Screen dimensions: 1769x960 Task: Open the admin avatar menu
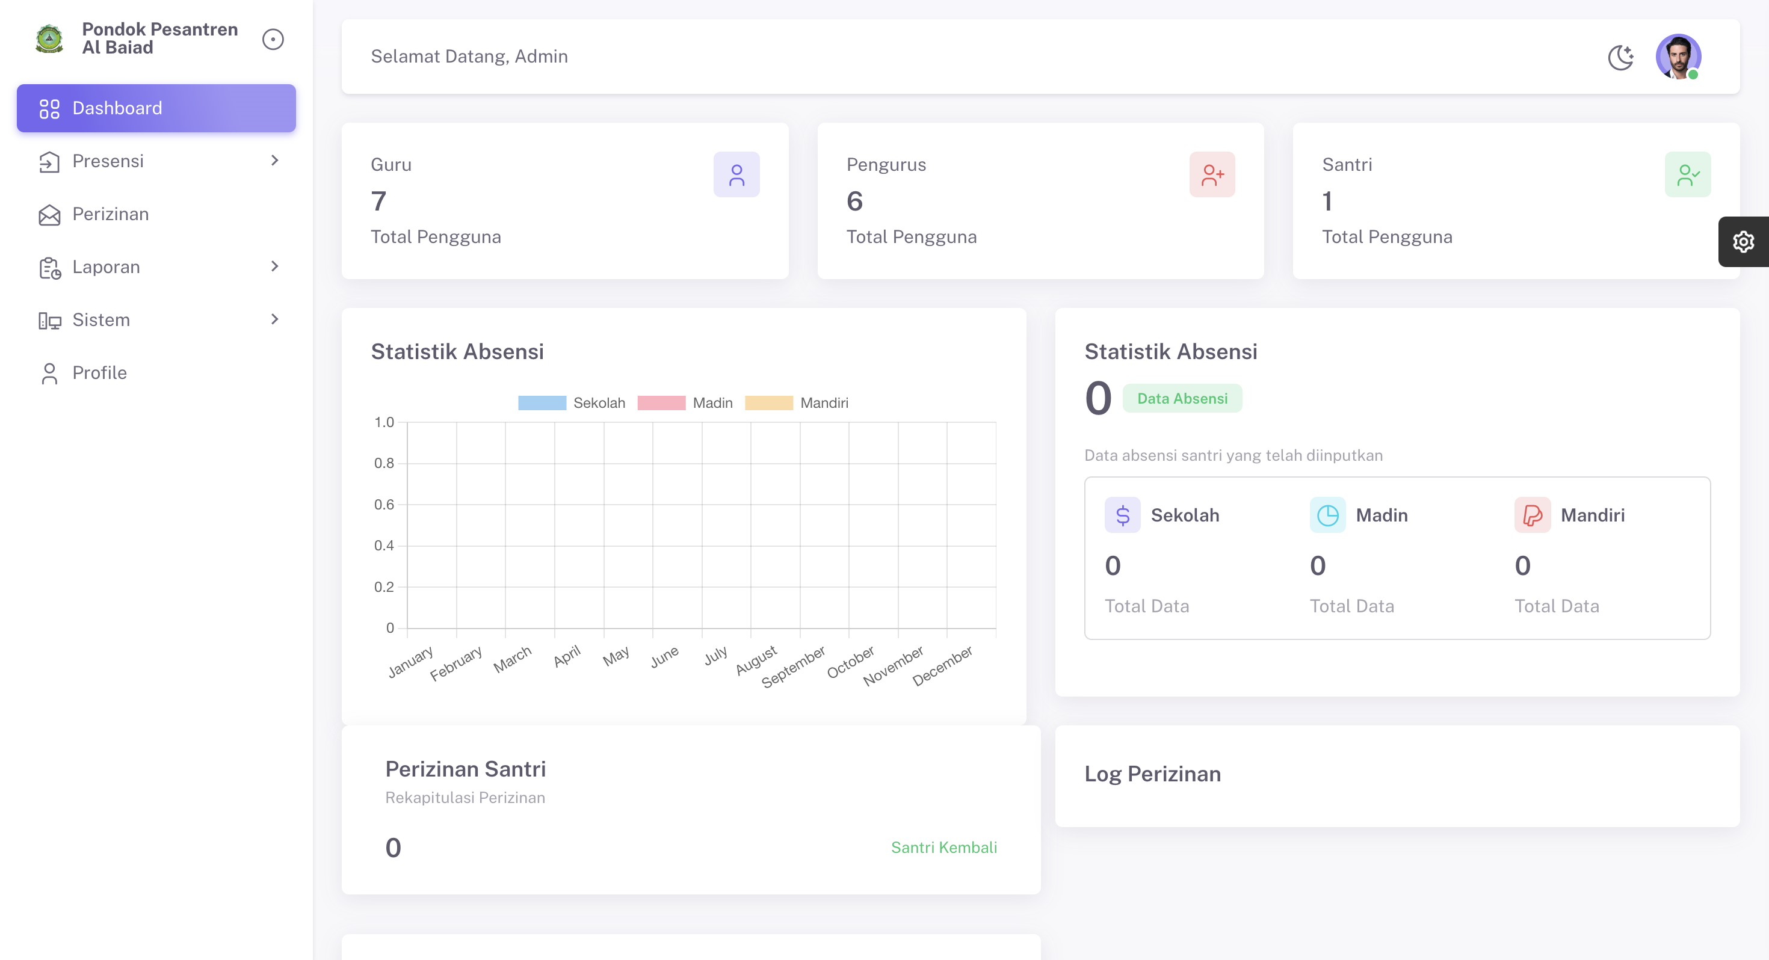[x=1678, y=57]
